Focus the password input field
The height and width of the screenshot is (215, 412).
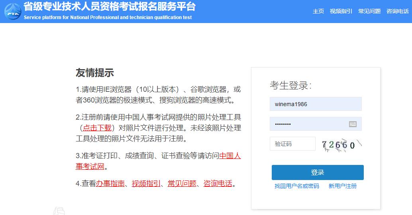316,124
